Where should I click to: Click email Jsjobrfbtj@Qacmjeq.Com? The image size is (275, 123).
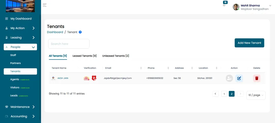[x=118, y=78]
